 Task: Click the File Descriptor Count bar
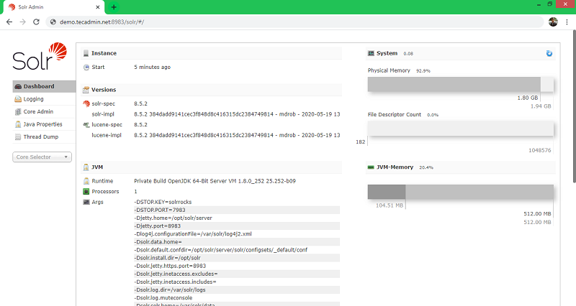pyautogui.click(x=461, y=129)
